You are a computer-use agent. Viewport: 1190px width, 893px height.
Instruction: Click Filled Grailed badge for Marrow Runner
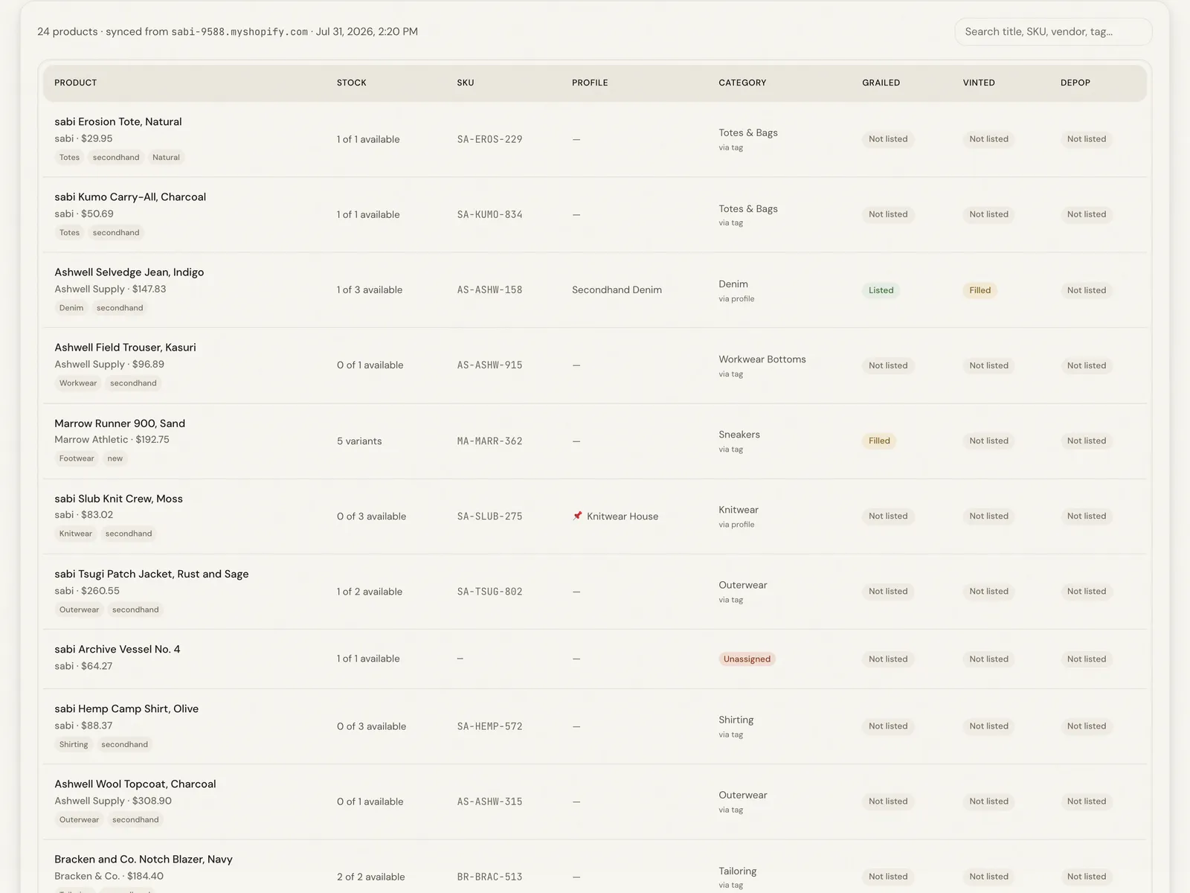879,441
